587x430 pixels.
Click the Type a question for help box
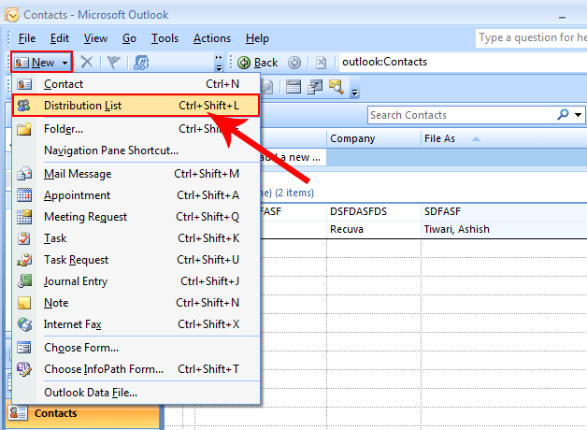(x=531, y=37)
